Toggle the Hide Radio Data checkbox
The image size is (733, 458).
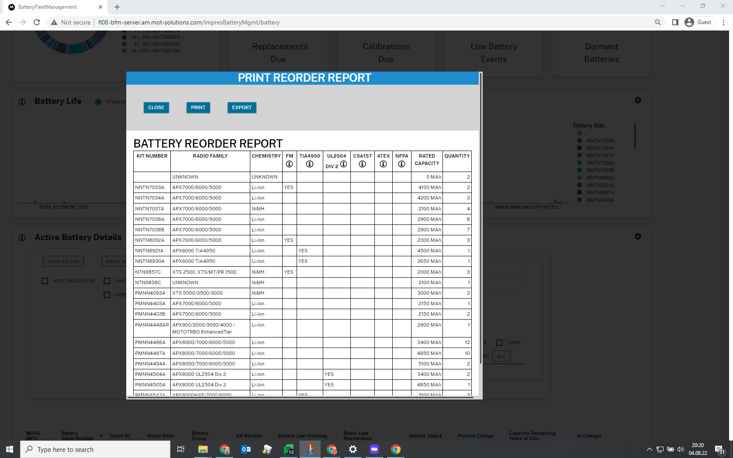[x=45, y=281]
